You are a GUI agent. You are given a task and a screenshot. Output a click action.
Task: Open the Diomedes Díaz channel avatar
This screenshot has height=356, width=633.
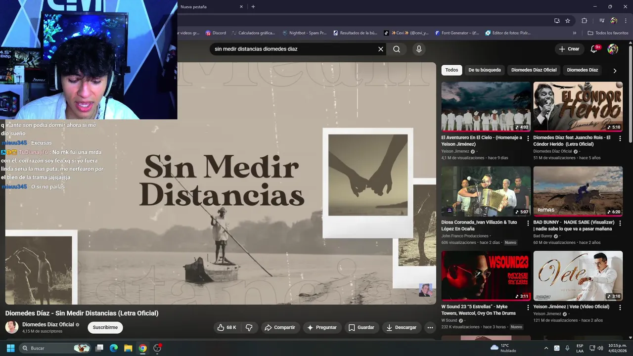(x=12, y=327)
